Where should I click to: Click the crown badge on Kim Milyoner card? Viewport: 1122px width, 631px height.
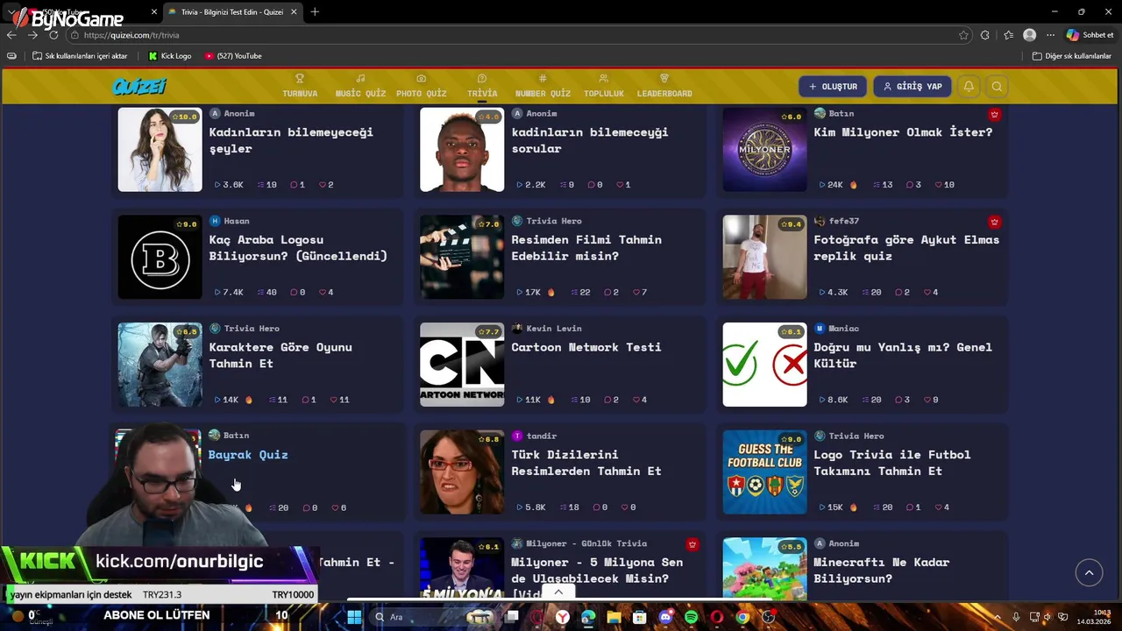coord(994,114)
